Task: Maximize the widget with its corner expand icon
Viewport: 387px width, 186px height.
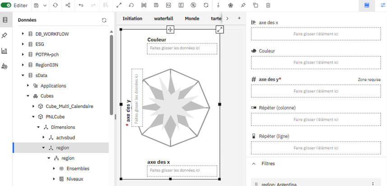Action: pyautogui.click(x=219, y=30)
